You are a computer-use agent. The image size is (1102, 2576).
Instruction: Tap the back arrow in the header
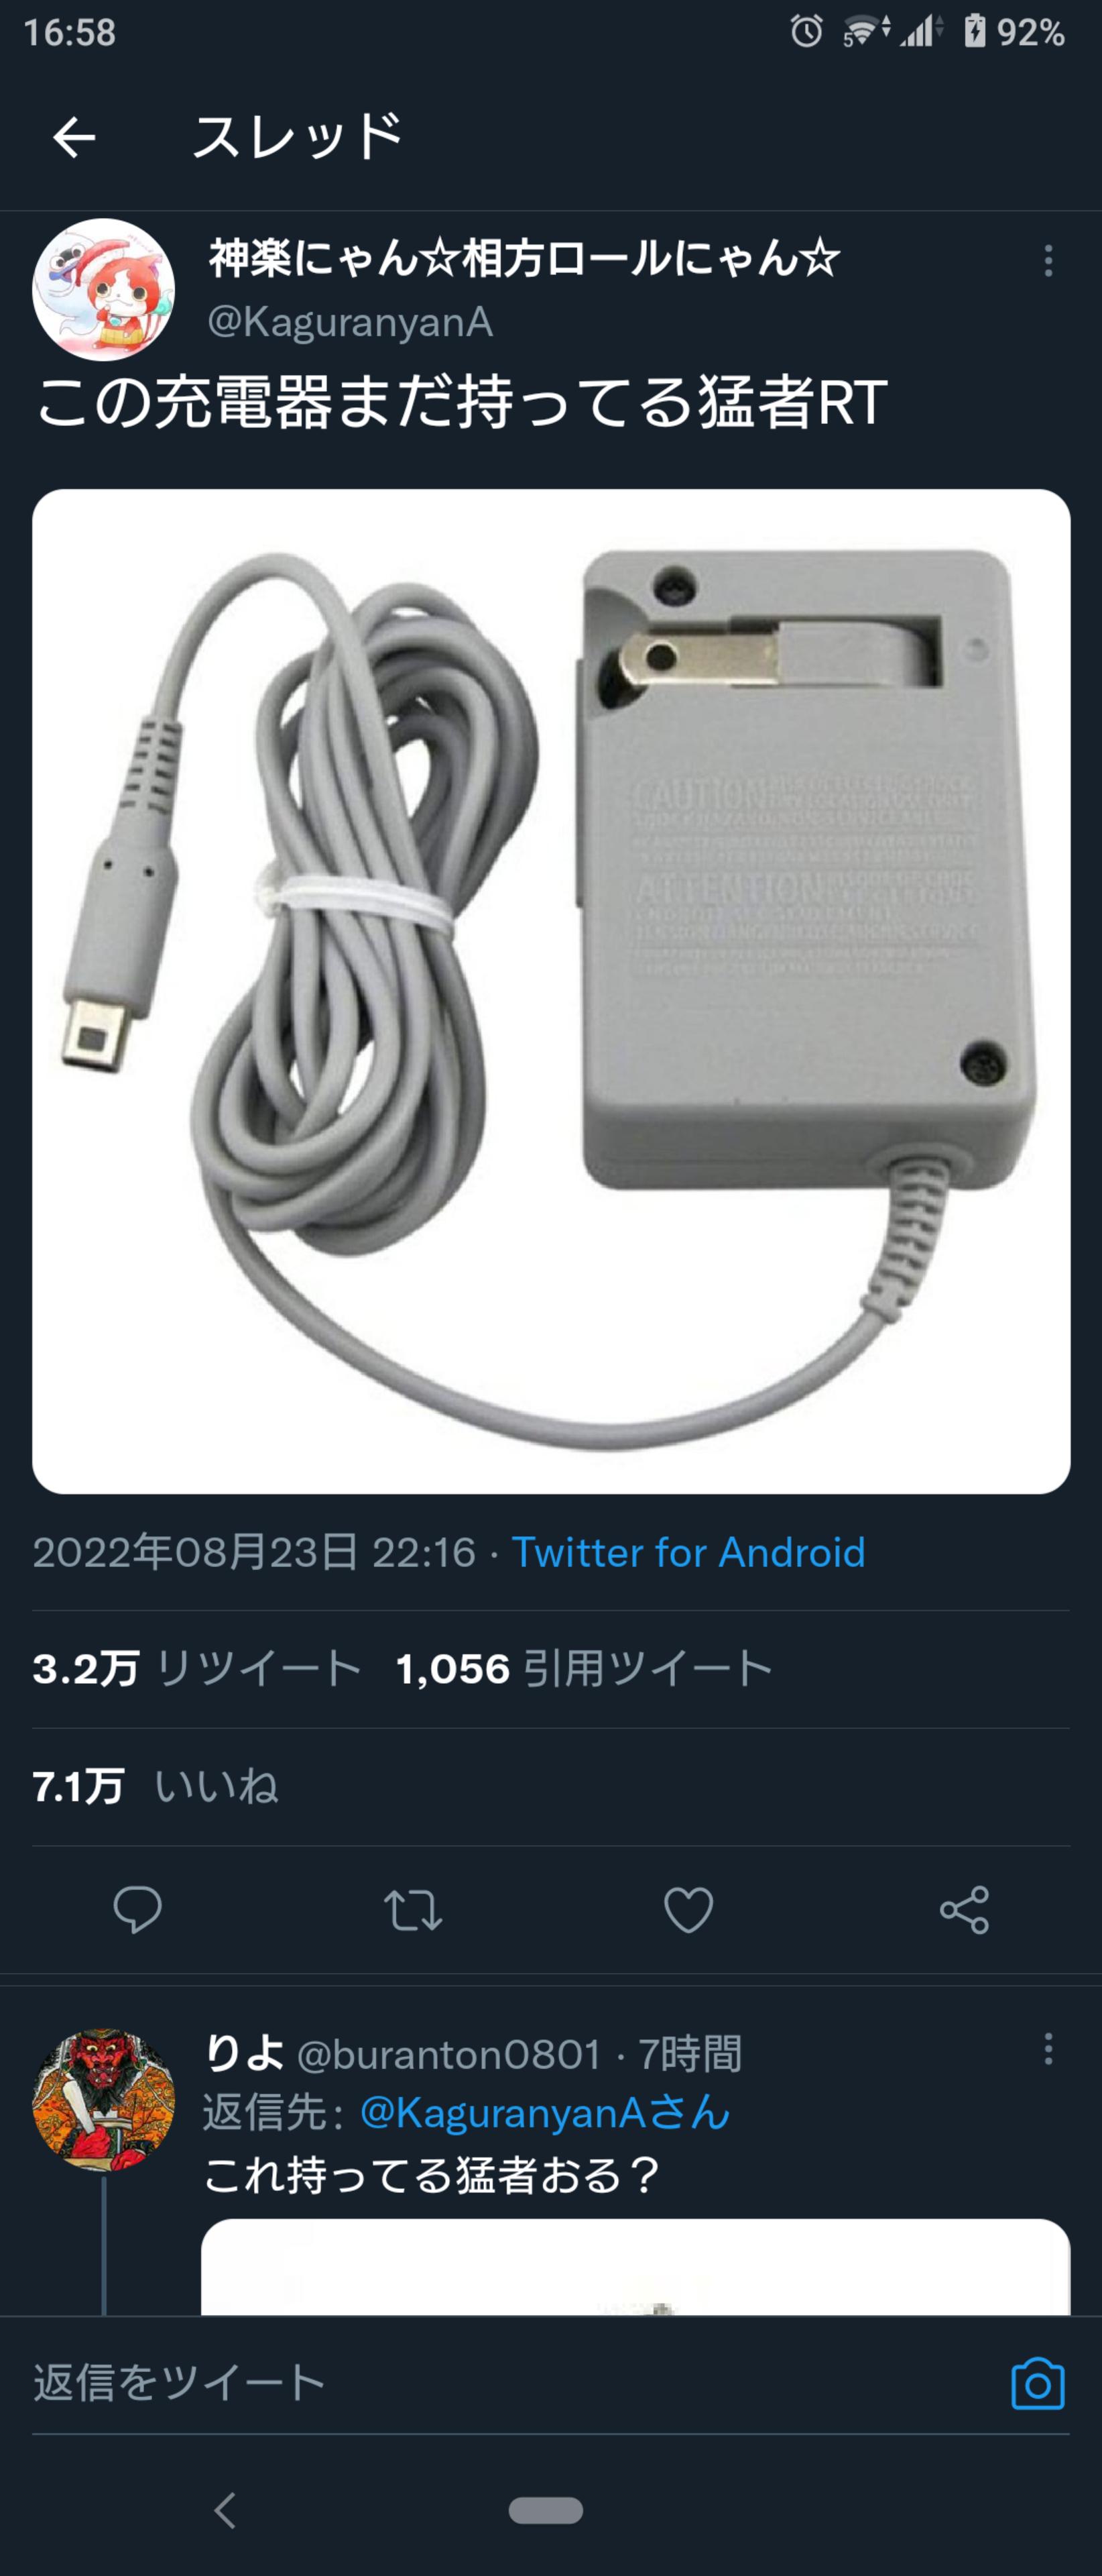click(74, 137)
